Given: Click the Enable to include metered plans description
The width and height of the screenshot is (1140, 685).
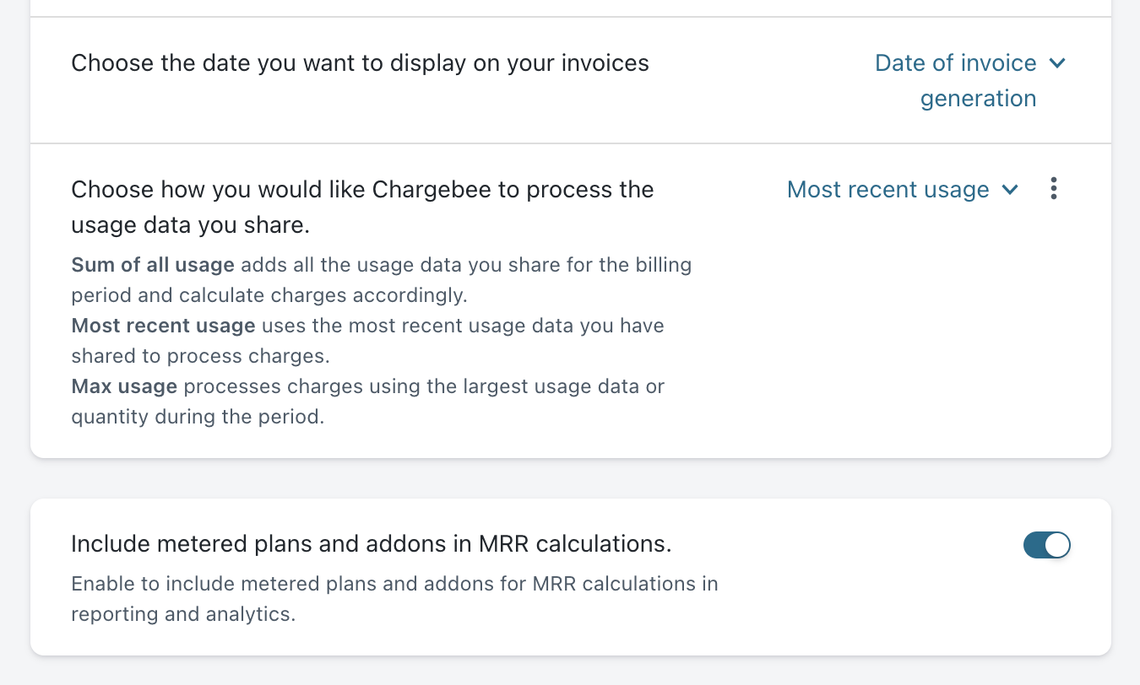Looking at the screenshot, I should point(394,584).
